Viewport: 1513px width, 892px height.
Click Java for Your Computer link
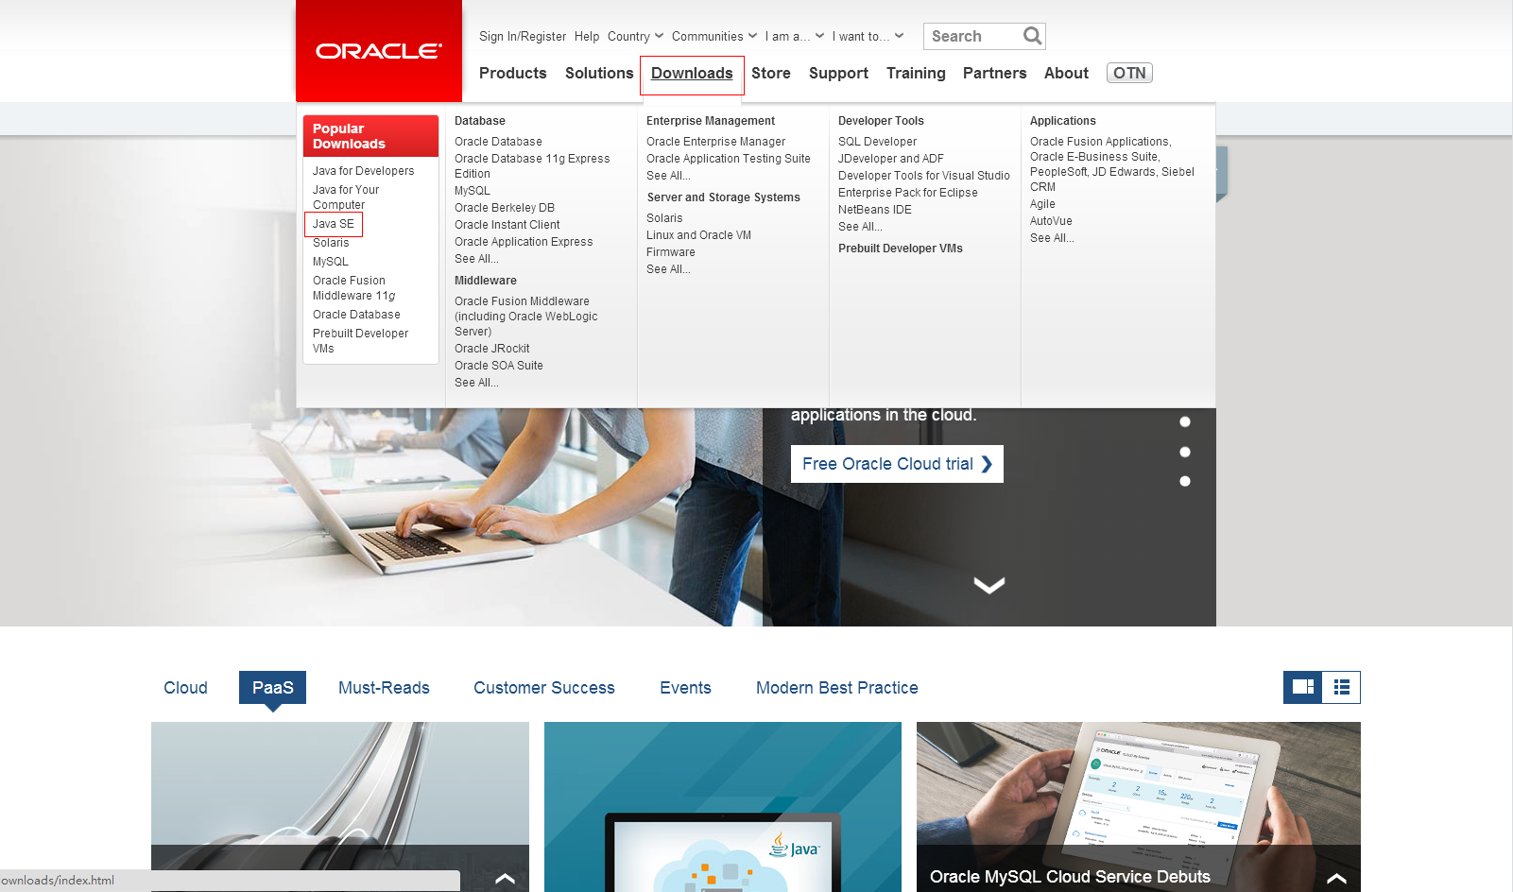(x=346, y=197)
